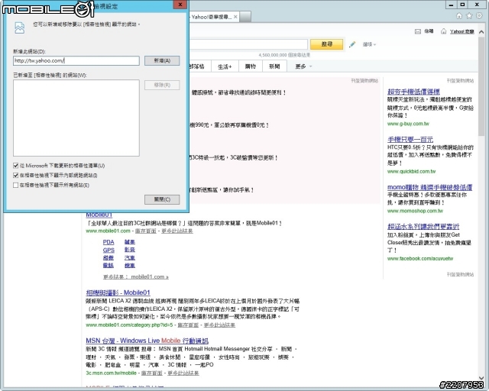This screenshot has width=489, height=391.
Task: Switch to the 生活+ search tab
Action: [225, 66]
